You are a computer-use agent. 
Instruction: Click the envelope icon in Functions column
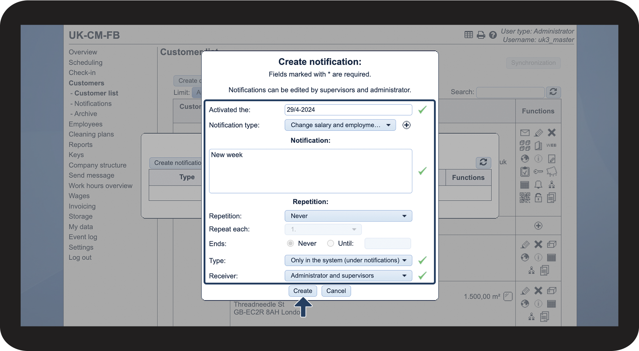525,133
